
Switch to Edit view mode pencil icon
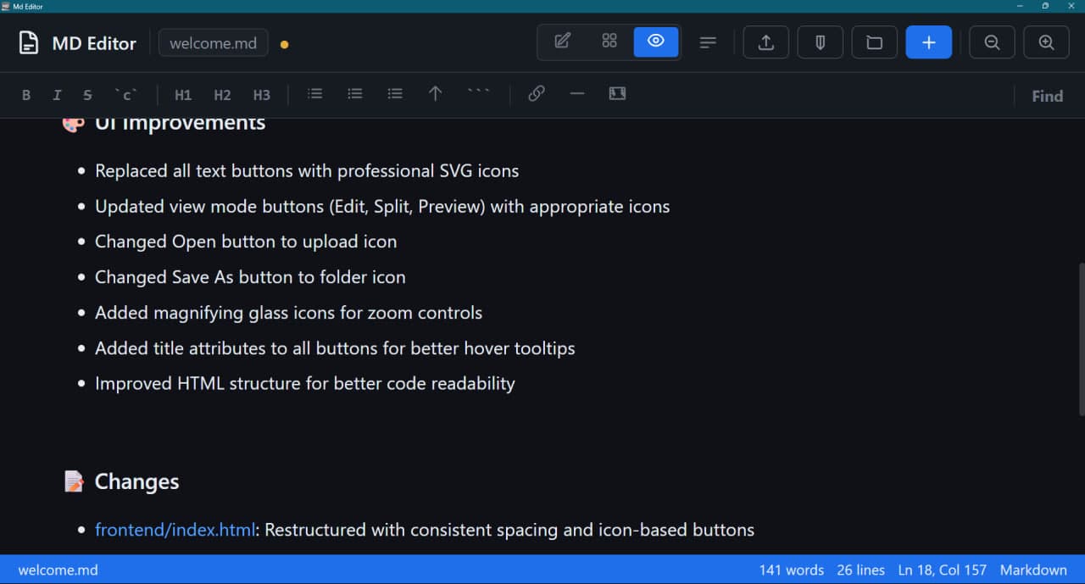[x=562, y=42]
